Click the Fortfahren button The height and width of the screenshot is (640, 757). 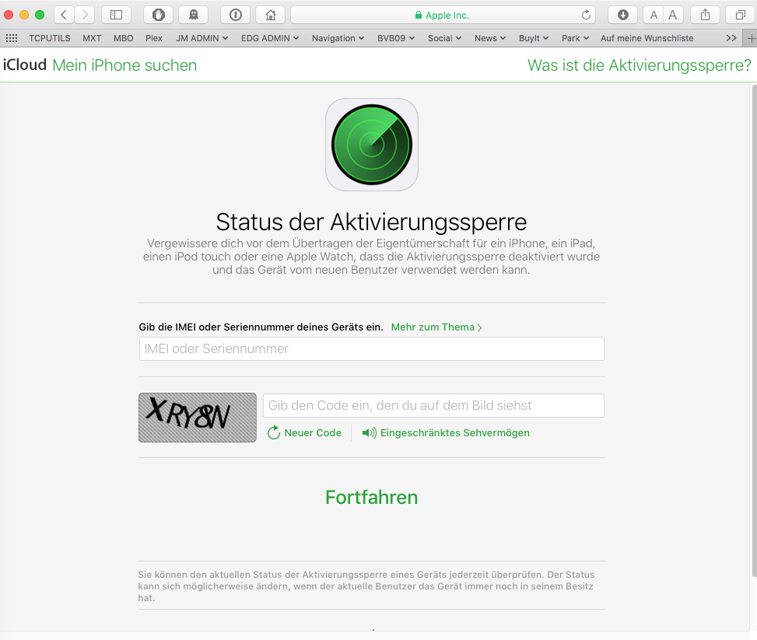pyautogui.click(x=371, y=497)
